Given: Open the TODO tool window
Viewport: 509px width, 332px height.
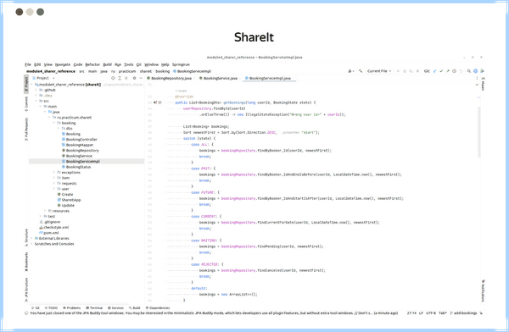Looking at the screenshot, I should pos(51,307).
